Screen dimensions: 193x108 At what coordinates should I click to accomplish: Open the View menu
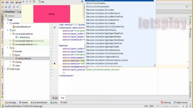[x=12, y=2]
